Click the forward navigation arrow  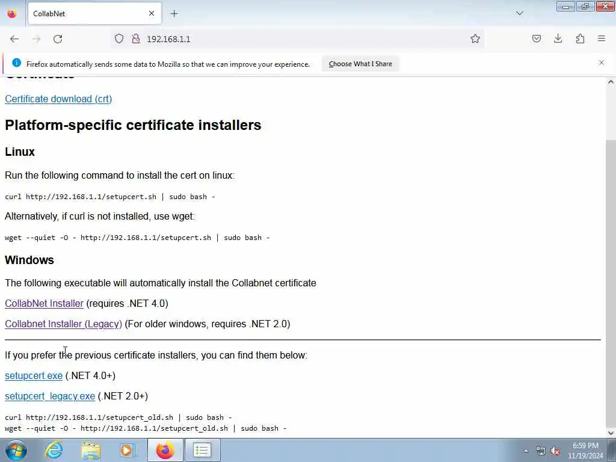36,39
